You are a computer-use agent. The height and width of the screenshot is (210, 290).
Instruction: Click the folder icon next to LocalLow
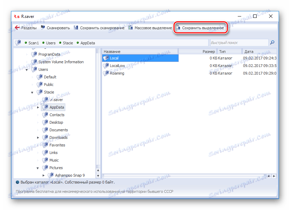(x=106, y=66)
